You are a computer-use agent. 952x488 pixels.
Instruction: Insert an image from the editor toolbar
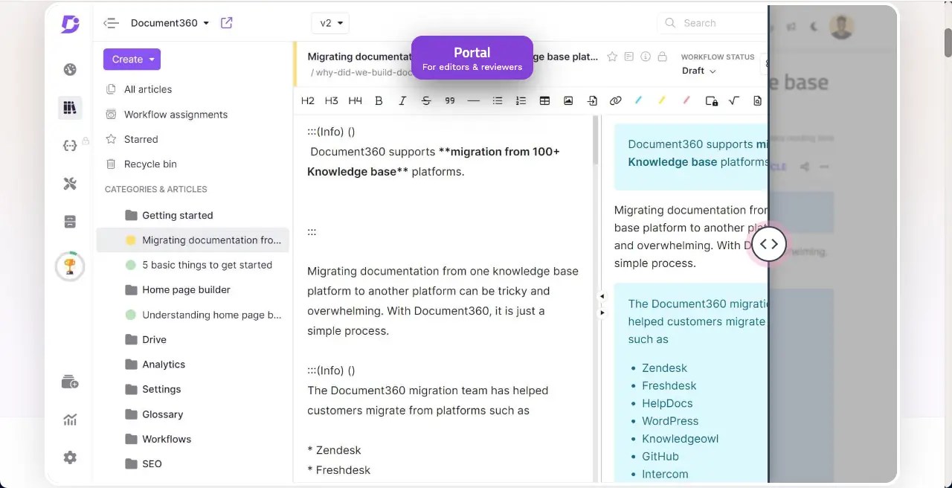(x=568, y=100)
